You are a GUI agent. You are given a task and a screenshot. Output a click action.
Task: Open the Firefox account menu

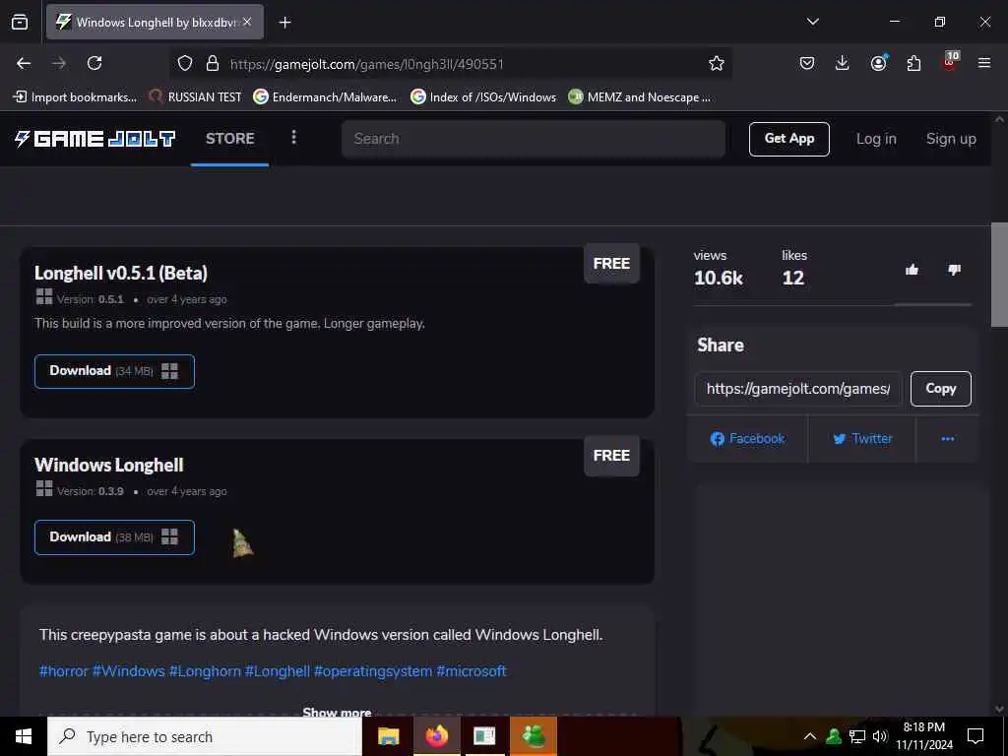(878, 63)
